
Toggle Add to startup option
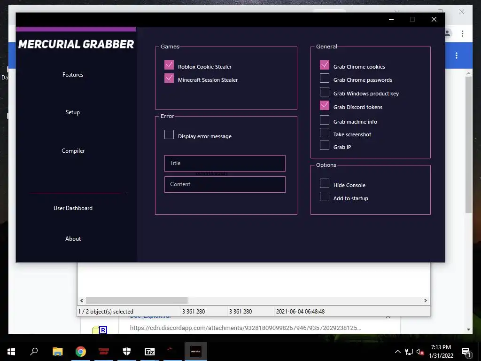tap(325, 196)
